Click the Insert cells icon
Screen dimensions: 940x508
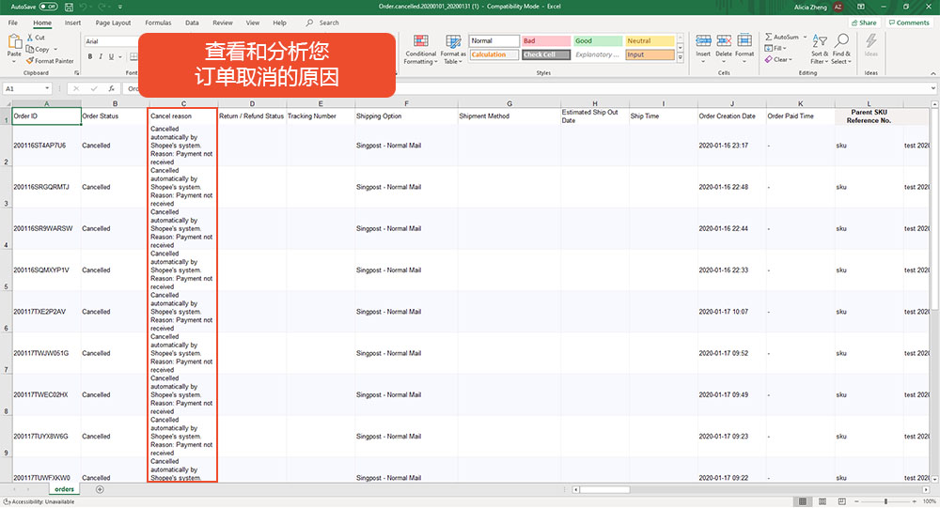[x=703, y=41]
